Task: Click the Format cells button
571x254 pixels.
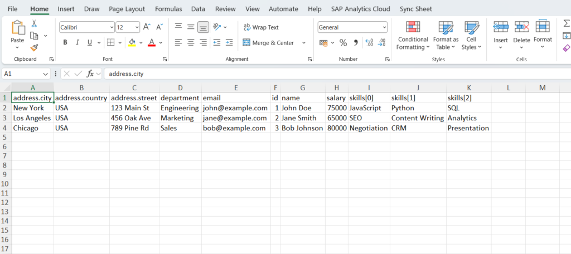Action: click(543, 35)
